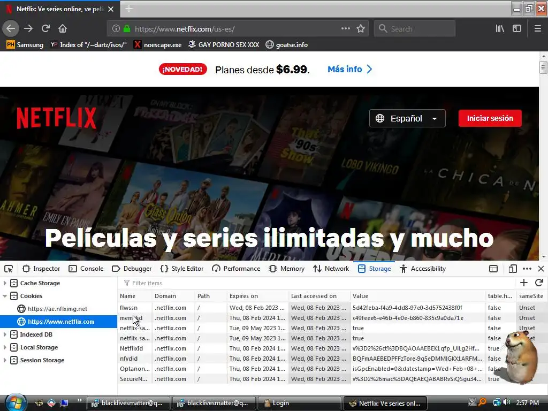Open DevTools customize three-dot menu
This screenshot has height=411, width=548.
click(x=527, y=269)
